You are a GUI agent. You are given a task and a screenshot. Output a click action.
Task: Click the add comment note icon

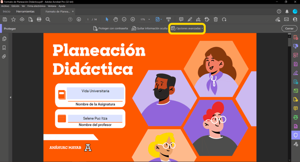pyautogui.click(x=181, y=19)
